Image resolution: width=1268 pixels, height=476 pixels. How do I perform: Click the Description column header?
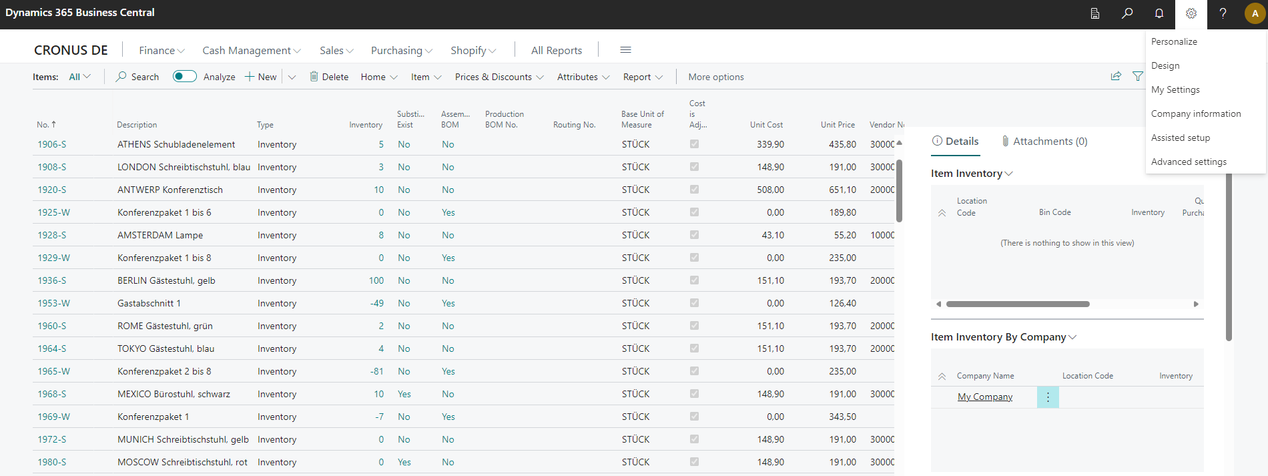137,125
